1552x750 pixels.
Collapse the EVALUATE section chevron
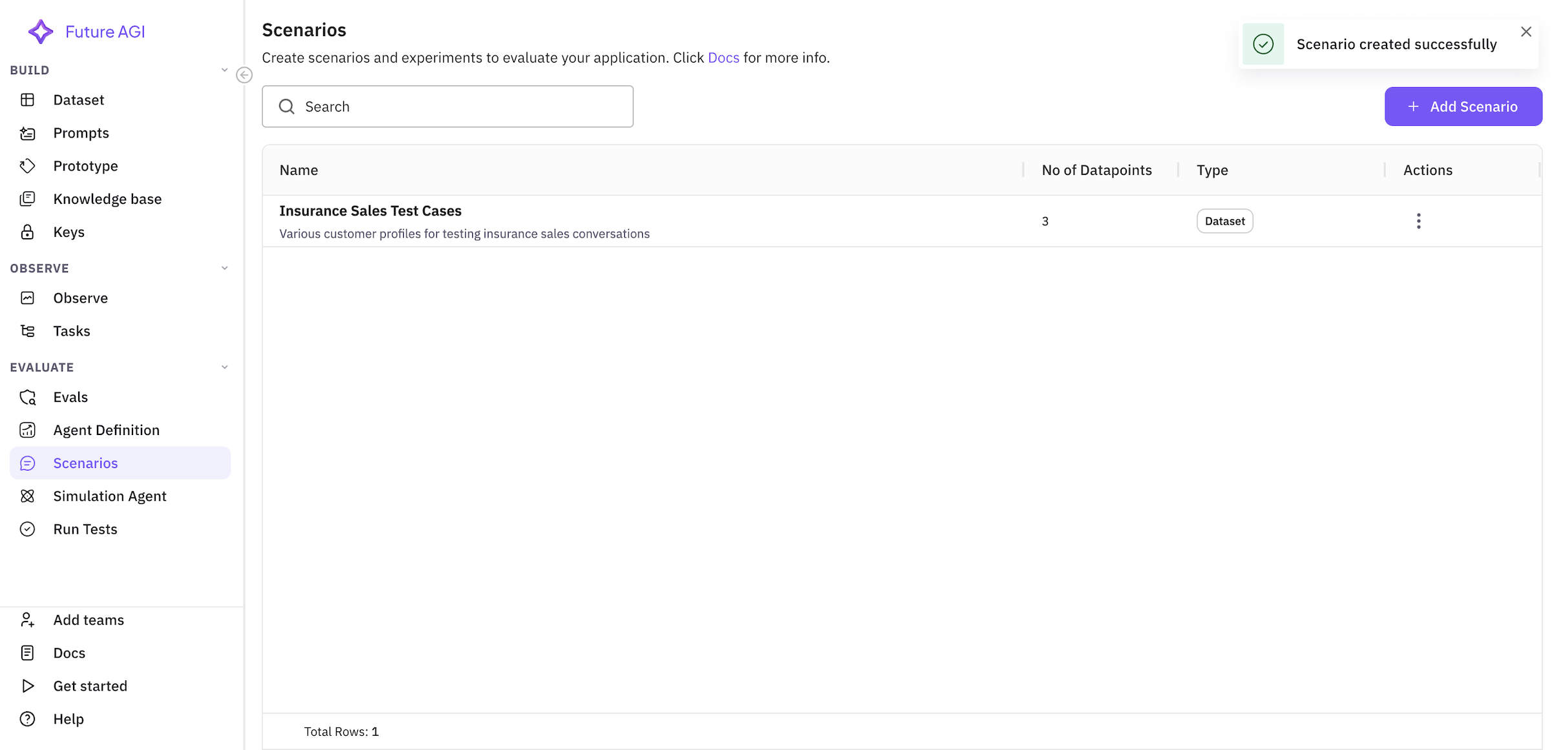click(224, 367)
